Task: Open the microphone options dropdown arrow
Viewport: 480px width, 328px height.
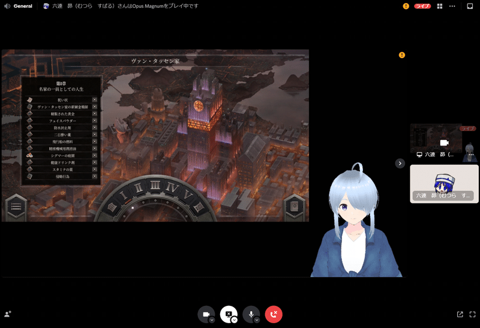Action: 257,320
